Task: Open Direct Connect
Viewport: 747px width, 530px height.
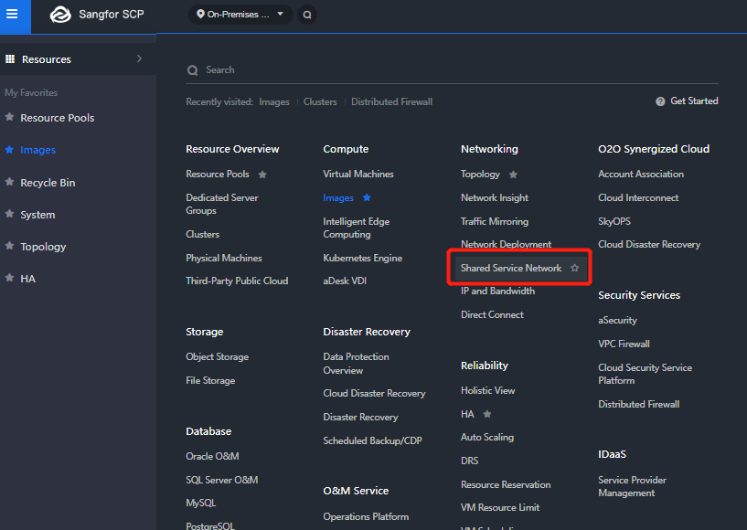Action: click(492, 314)
